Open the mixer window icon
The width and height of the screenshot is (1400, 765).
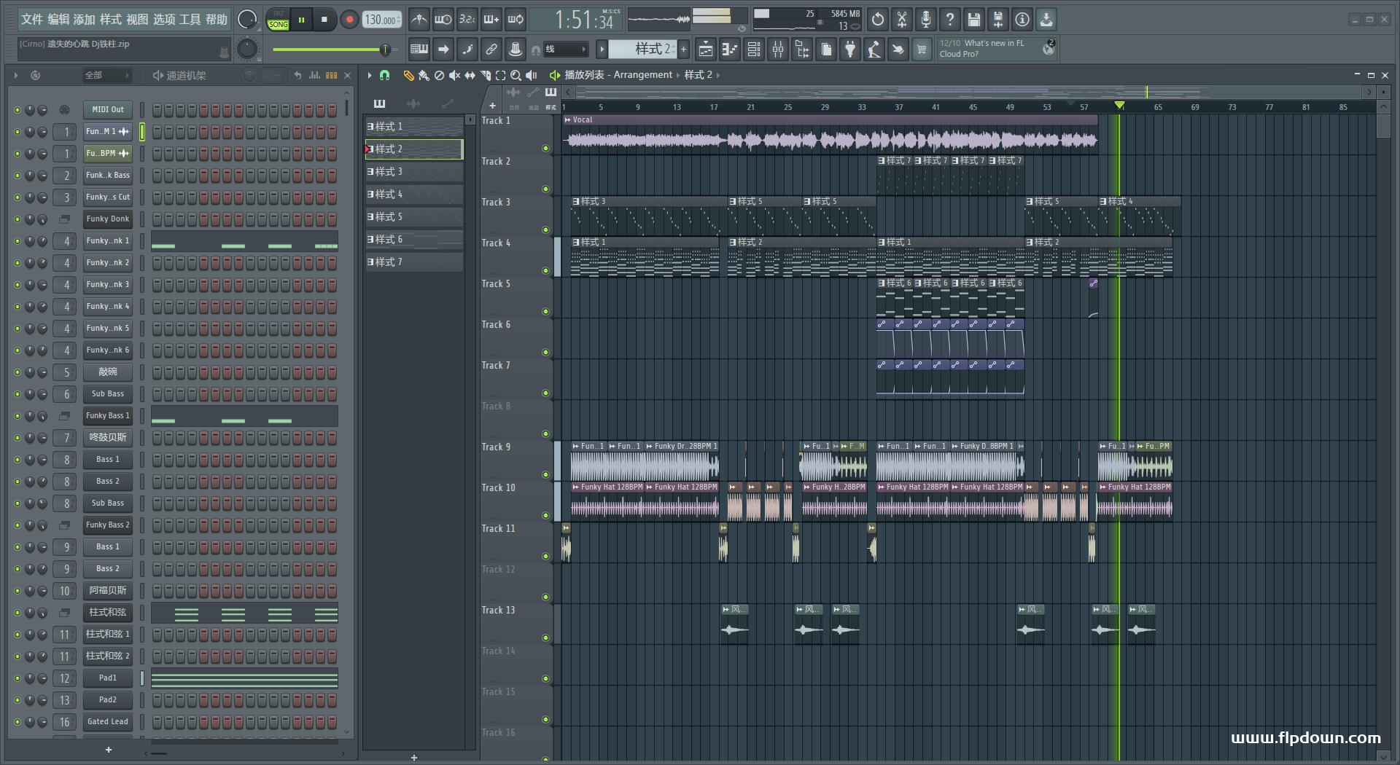coord(778,50)
